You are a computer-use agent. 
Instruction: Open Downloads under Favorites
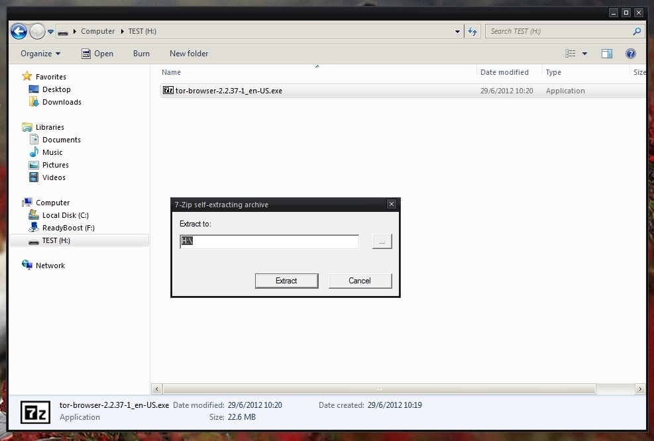(x=62, y=102)
